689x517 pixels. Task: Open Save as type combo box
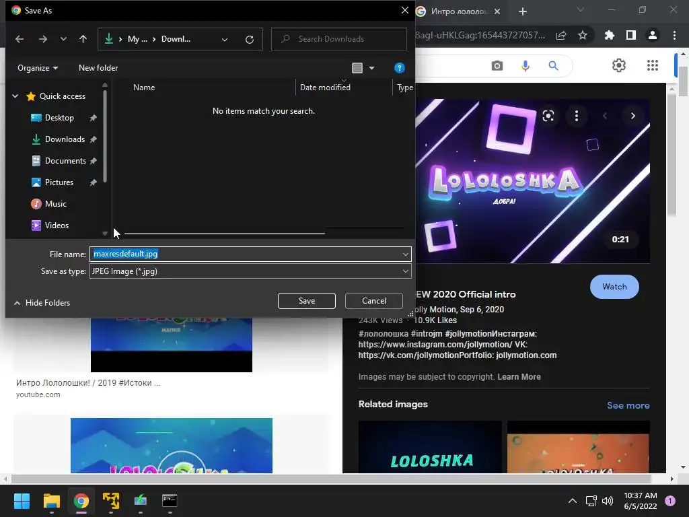tap(250, 271)
